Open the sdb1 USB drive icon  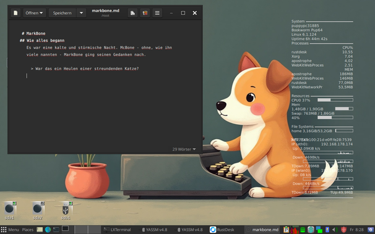coord(66,210)
